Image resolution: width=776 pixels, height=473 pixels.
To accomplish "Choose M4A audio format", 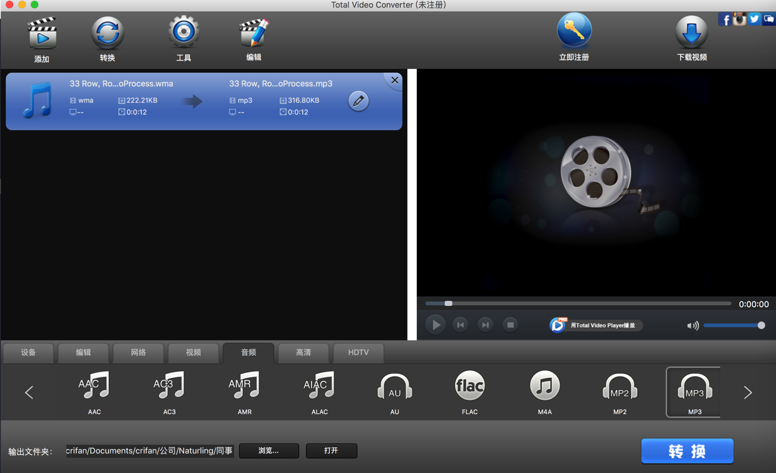I will [x=544, y=392].
